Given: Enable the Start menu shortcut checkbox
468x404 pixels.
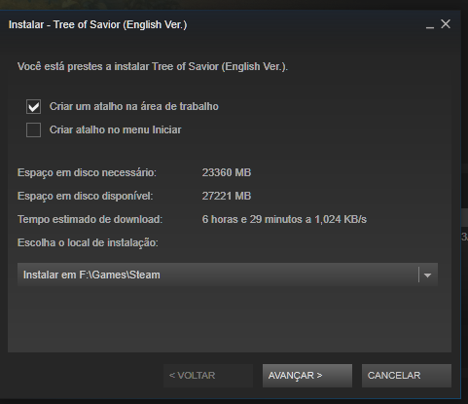Looking at the screenshot, I should coord(33,129).
